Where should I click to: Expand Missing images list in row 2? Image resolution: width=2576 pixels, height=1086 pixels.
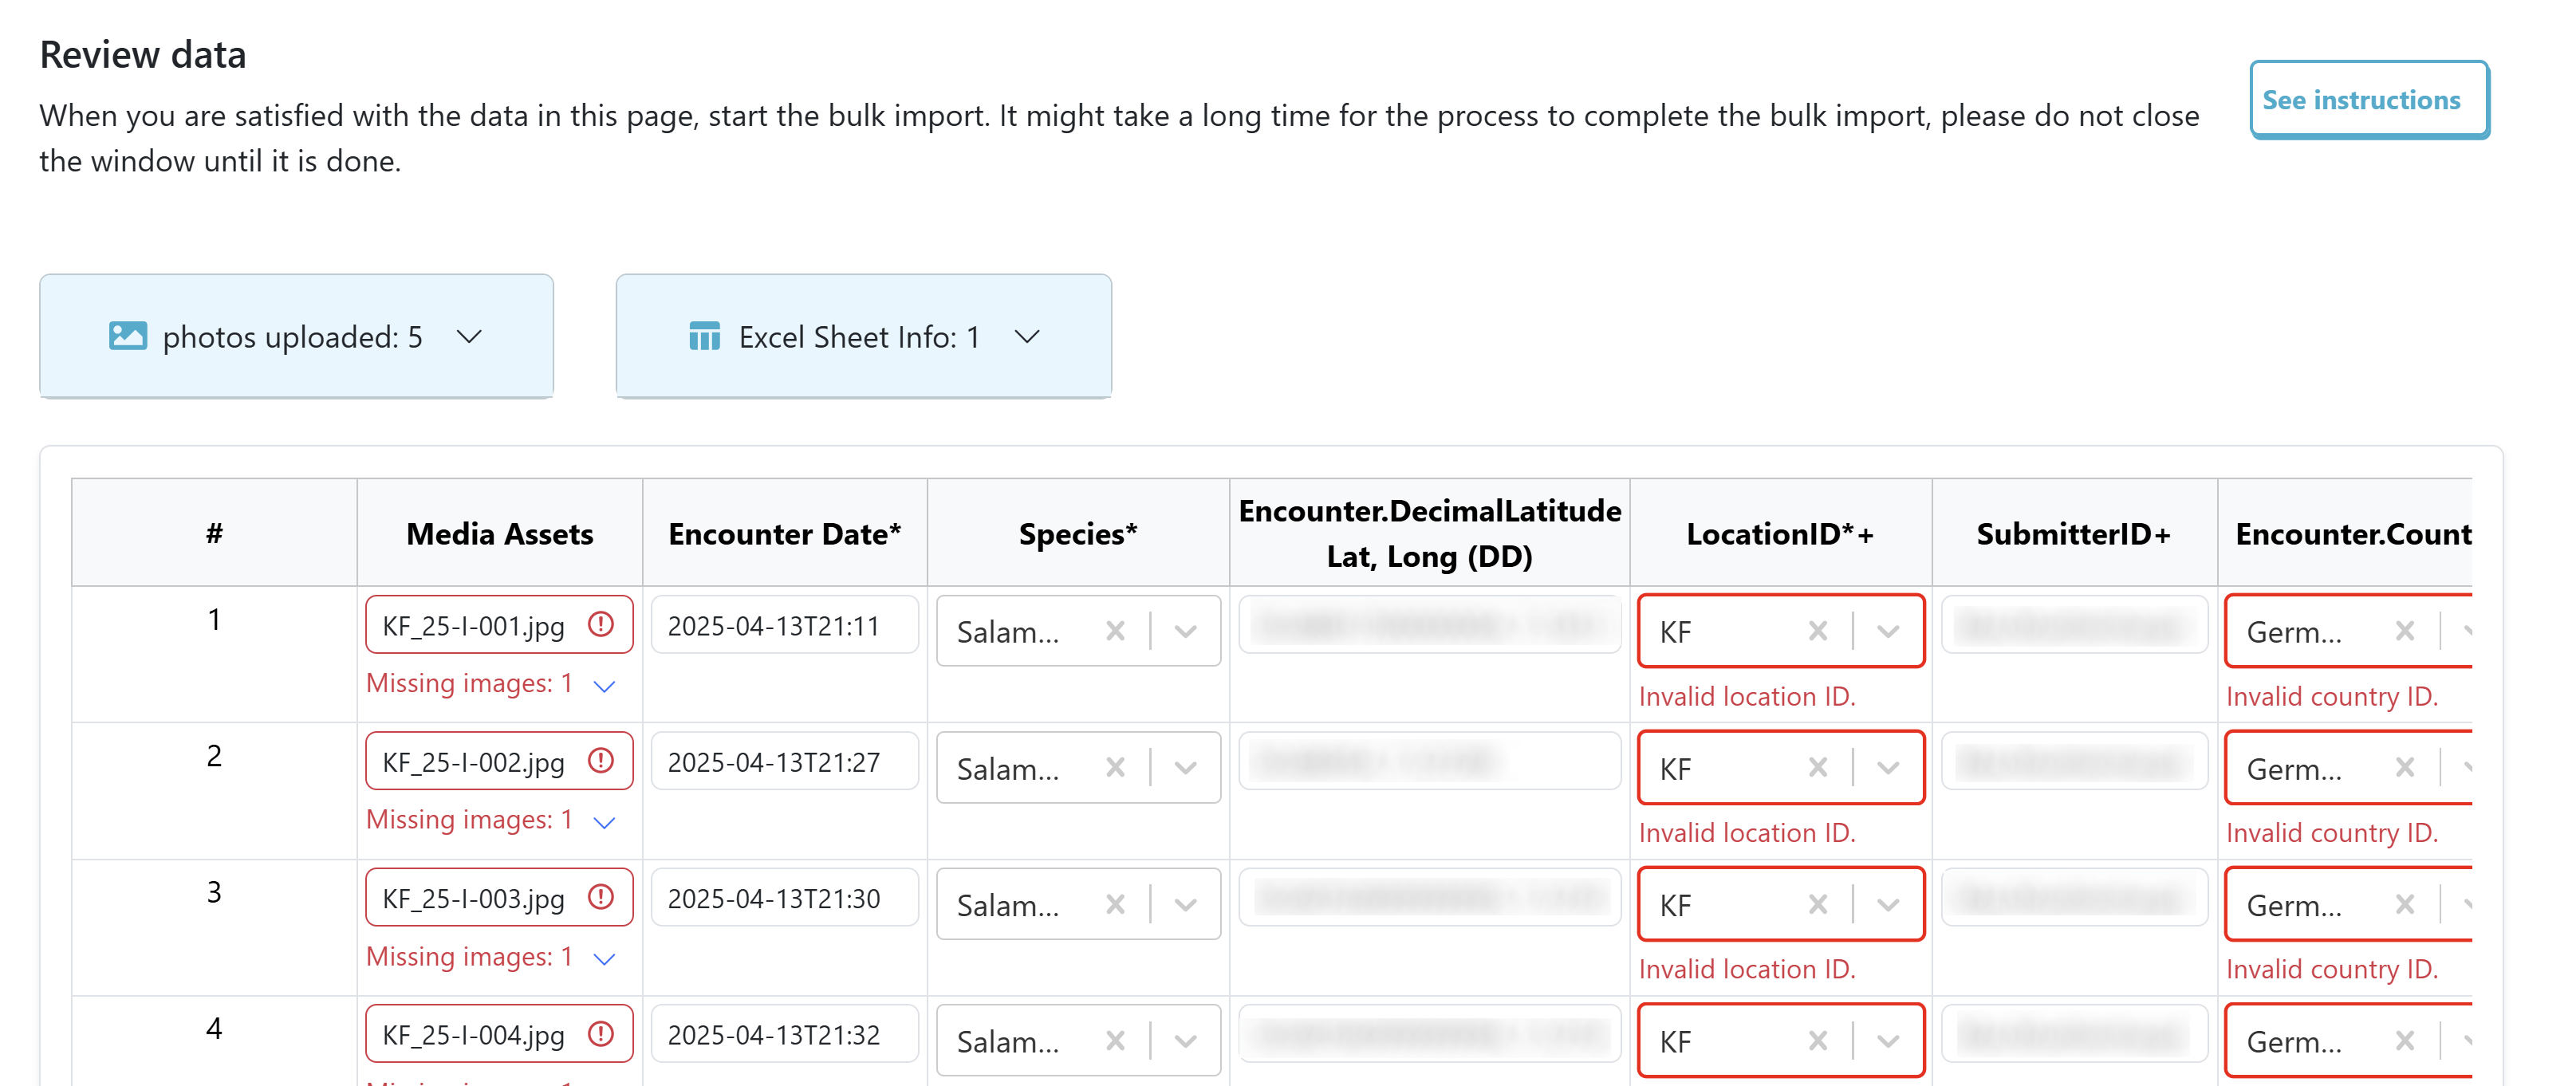point(604,822)
